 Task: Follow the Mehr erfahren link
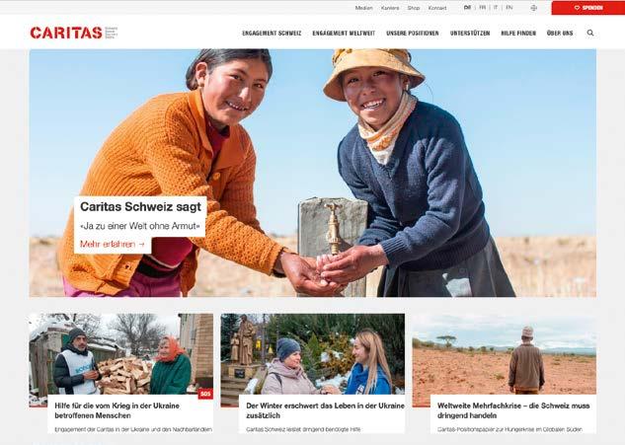(x=113, y=244)
